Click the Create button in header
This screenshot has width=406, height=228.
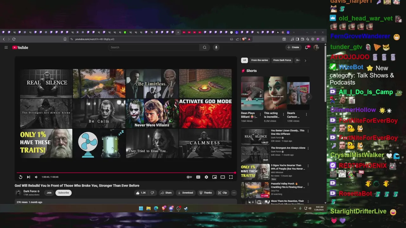pos(293,47)
